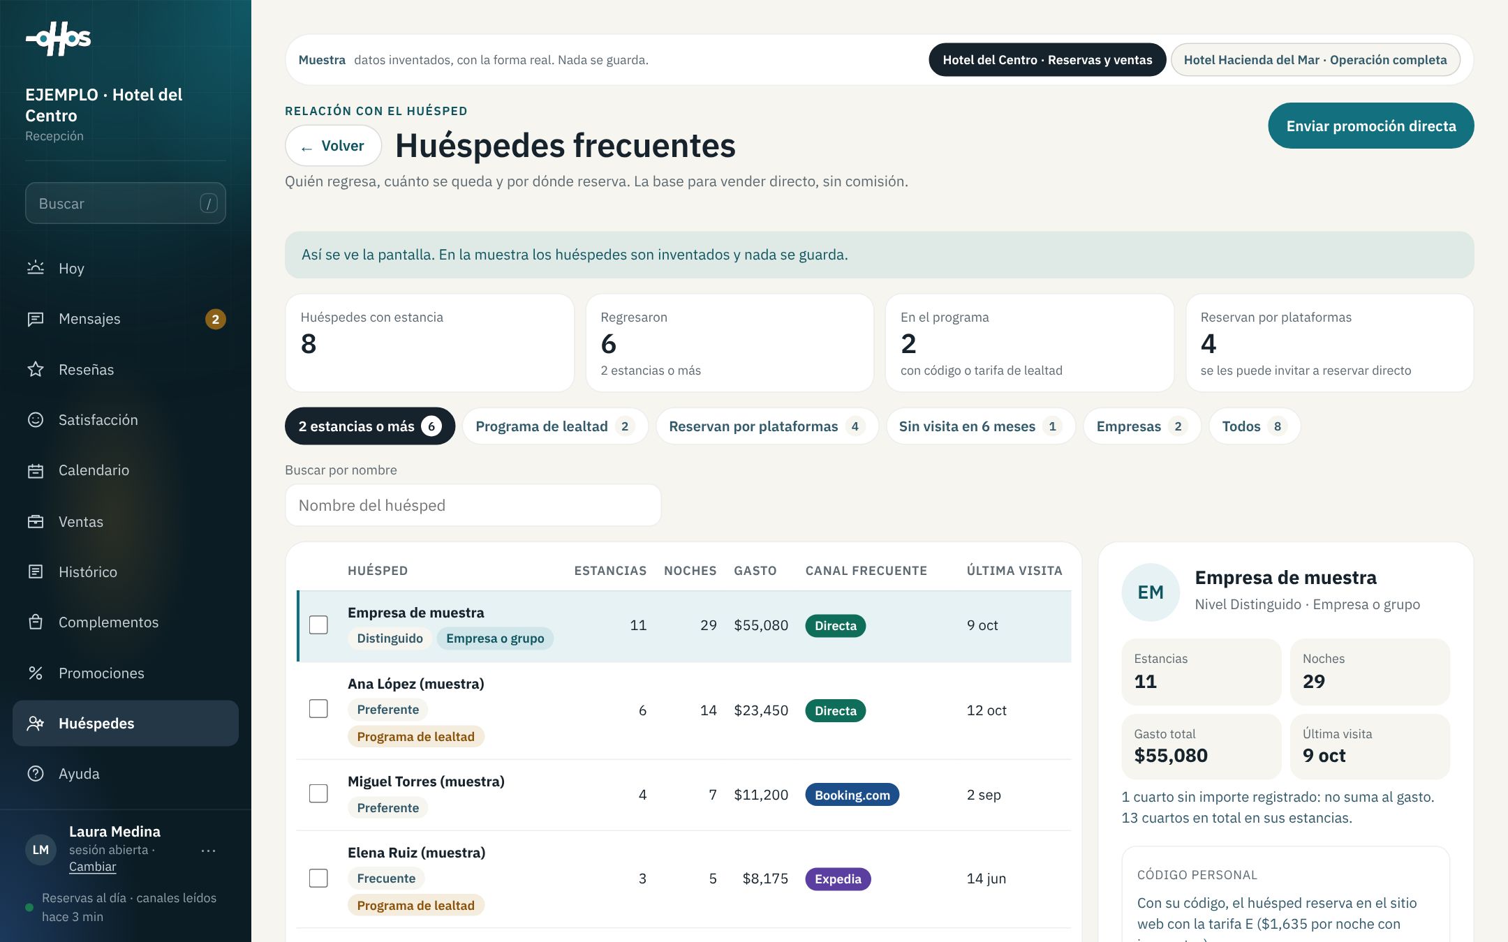Click the Cambiar session link

tap(92, 867)
